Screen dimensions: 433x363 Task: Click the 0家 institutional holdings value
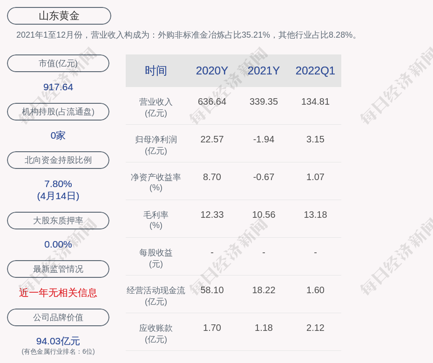[x=58, y=135]
